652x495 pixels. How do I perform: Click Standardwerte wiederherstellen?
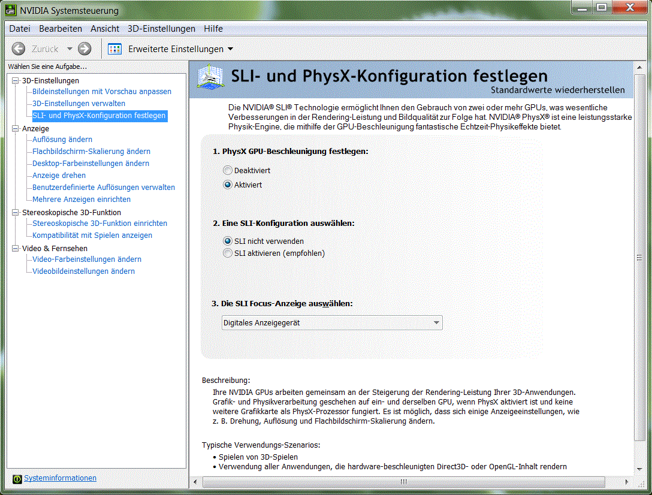tap(557, 90)
